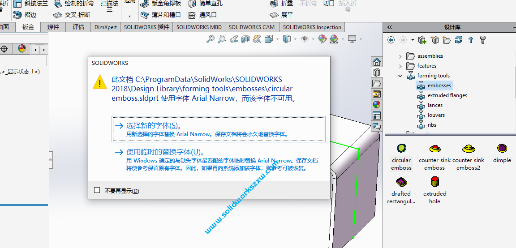Open the Design Library history dropdown arrow

coord(413,40)
